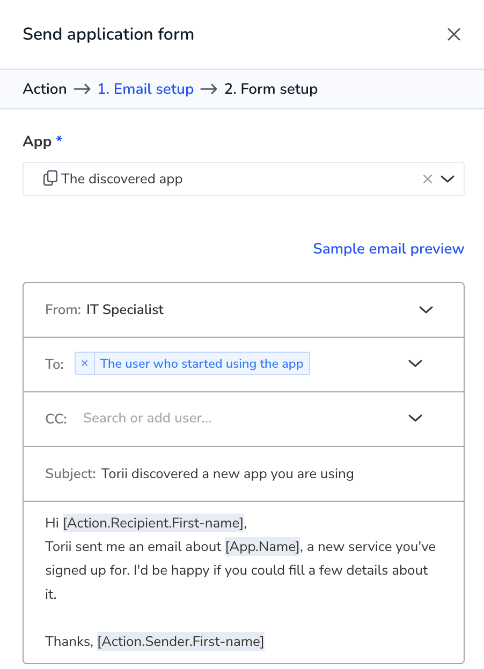Clear the selected discovered app
This screenshot has height=669, width=484.
point(428,179)
